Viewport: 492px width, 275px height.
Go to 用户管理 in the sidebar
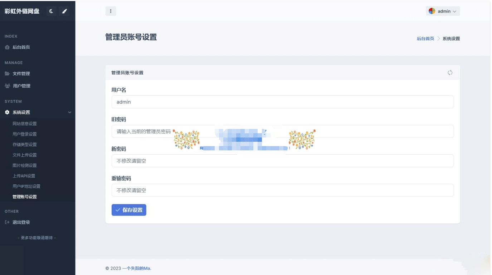click(21, 86)
